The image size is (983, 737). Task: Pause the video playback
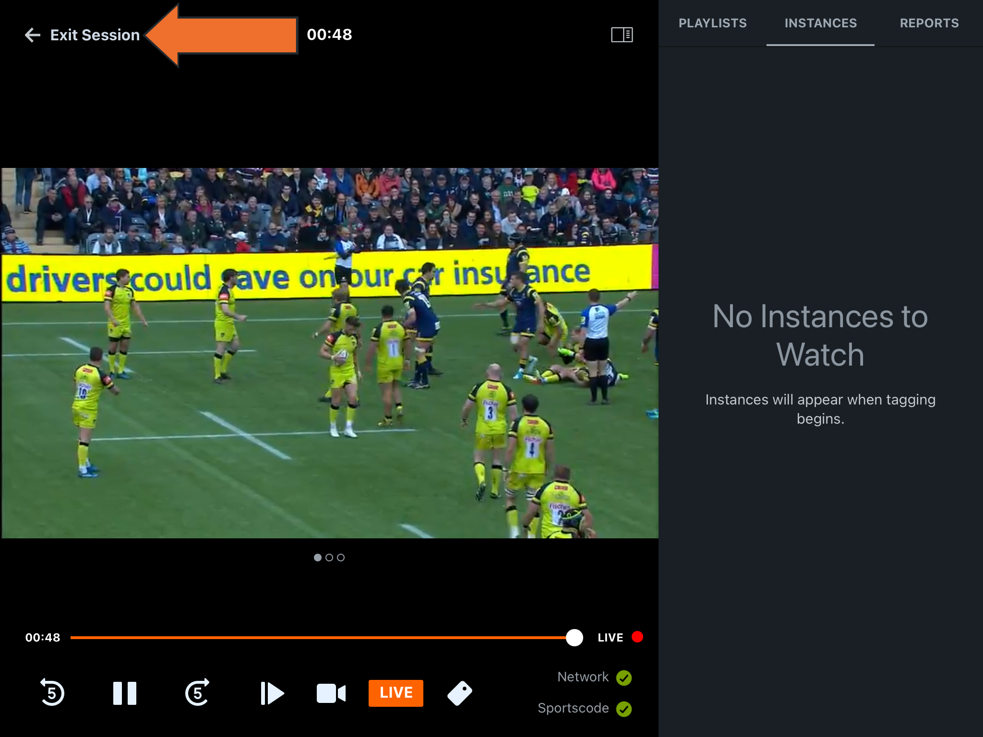pyautogui.click(x=125, y=693)
